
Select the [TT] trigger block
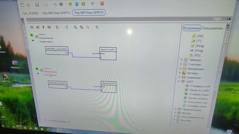[197, 41]
